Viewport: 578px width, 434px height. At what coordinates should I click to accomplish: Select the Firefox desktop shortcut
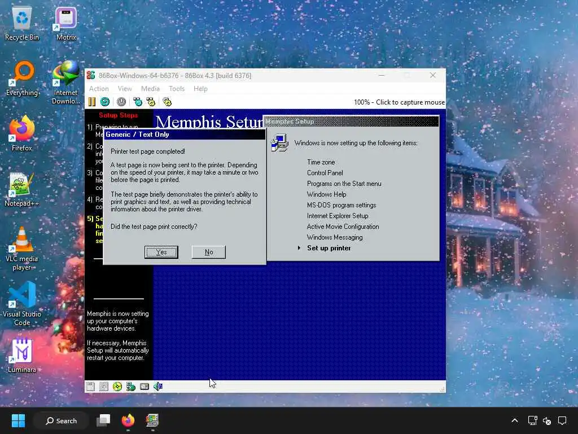tap(22, 133)
